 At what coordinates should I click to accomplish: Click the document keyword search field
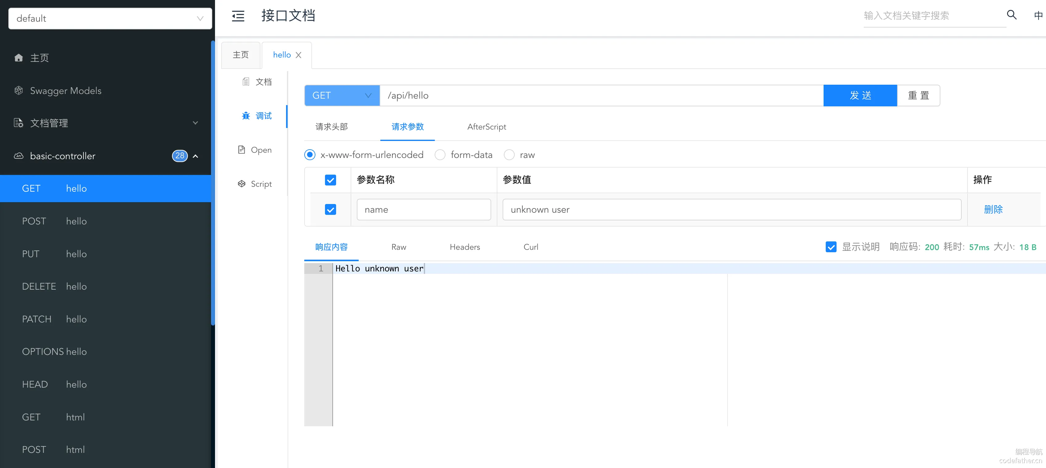point(934,16)
